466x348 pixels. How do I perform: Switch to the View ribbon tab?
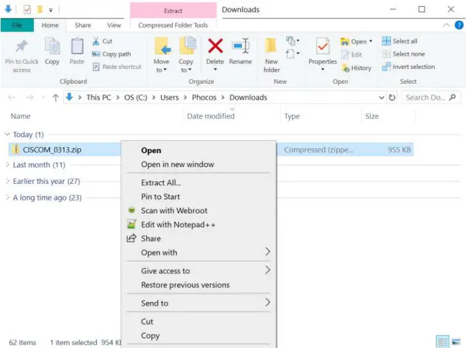(x=114, y=25)
